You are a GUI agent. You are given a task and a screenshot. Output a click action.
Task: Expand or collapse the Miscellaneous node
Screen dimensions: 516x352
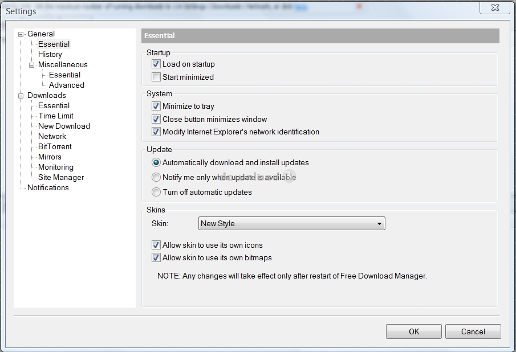(x=32, y=64)
